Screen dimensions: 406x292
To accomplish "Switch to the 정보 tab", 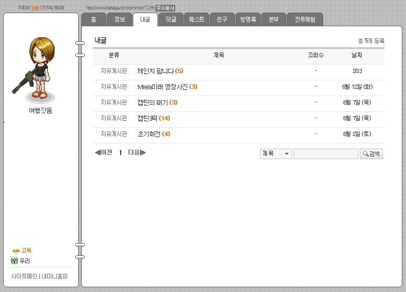I will [120, 19].
